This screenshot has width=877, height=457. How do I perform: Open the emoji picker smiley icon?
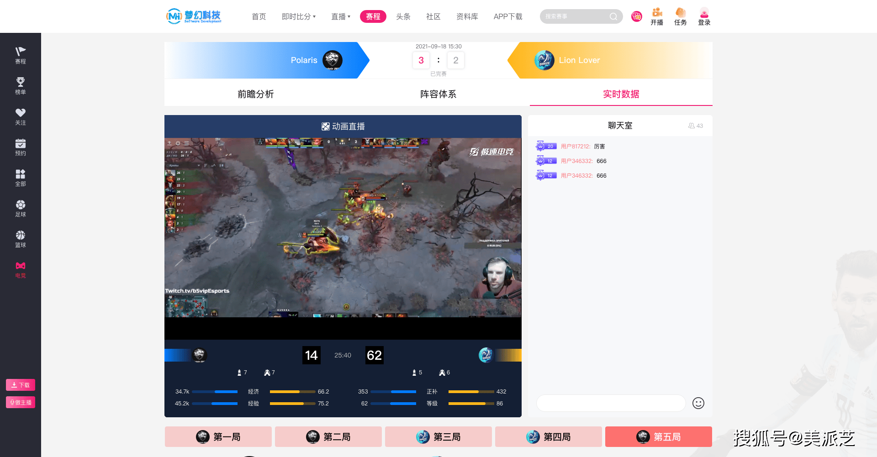[698, 403]
